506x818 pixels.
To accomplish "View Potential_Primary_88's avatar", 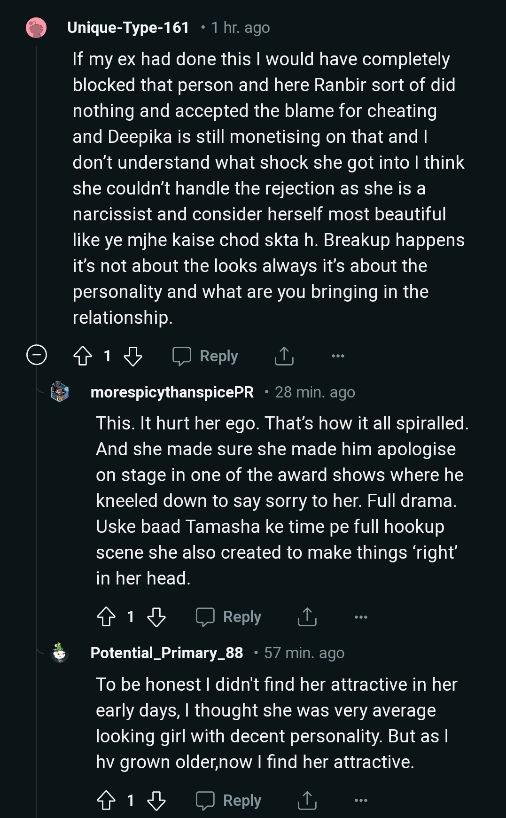I will coord(60,653).
